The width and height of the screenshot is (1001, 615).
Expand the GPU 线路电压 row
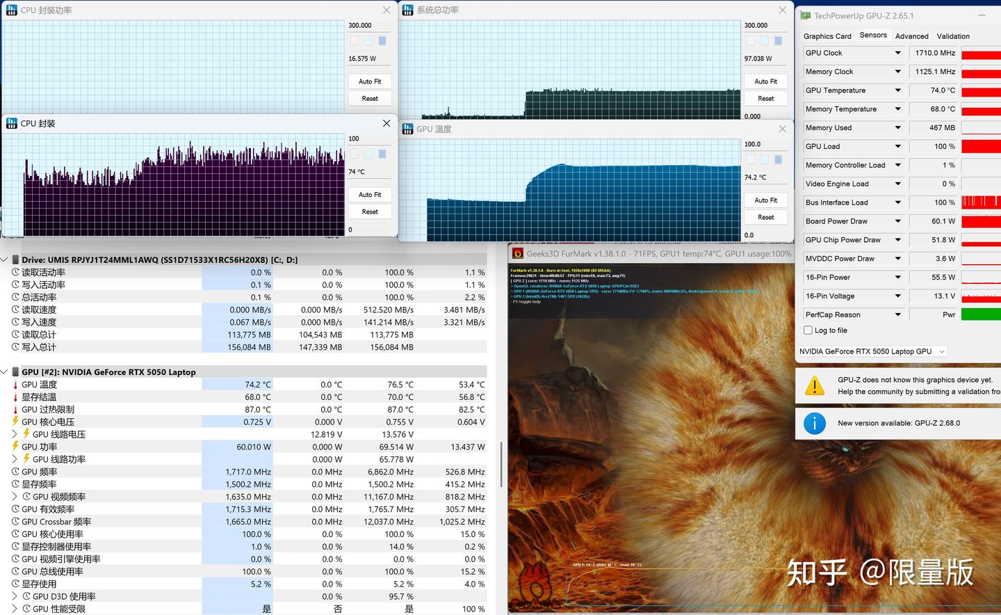pyautogui.click(x=15, y=434)
